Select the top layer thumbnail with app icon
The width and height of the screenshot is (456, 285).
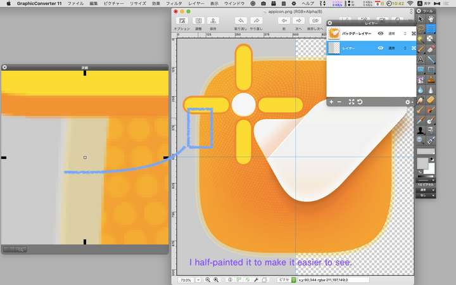[x=334, y=34]
